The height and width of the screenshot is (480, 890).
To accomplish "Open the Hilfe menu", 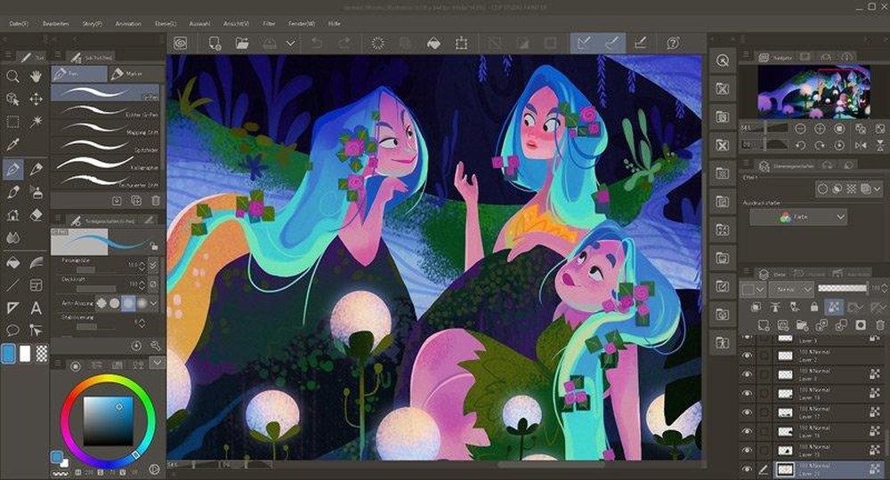I will coord(335,24).
